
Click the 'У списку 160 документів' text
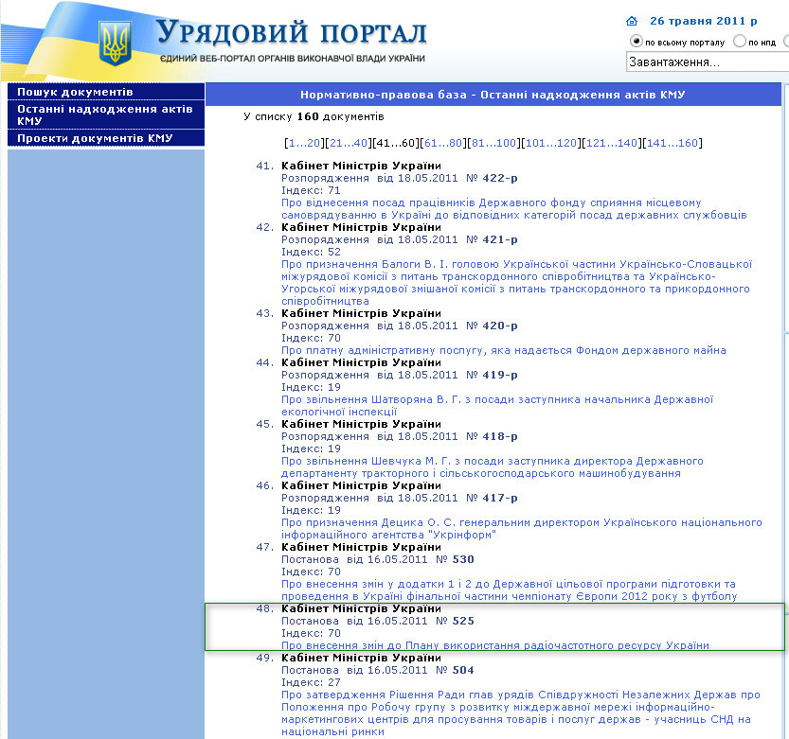click(314, 116)
